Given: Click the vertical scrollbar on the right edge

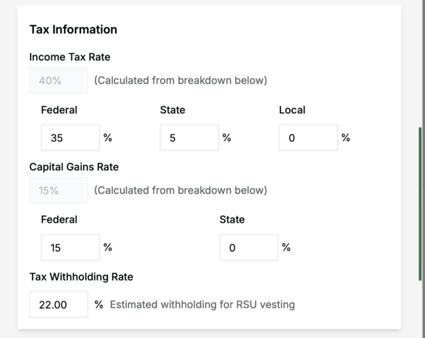Looking at the screenshot, I should pyautogui.click(x=420, y=203).
